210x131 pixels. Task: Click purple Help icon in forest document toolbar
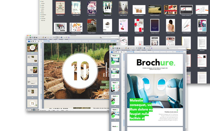tap(69, 37)
